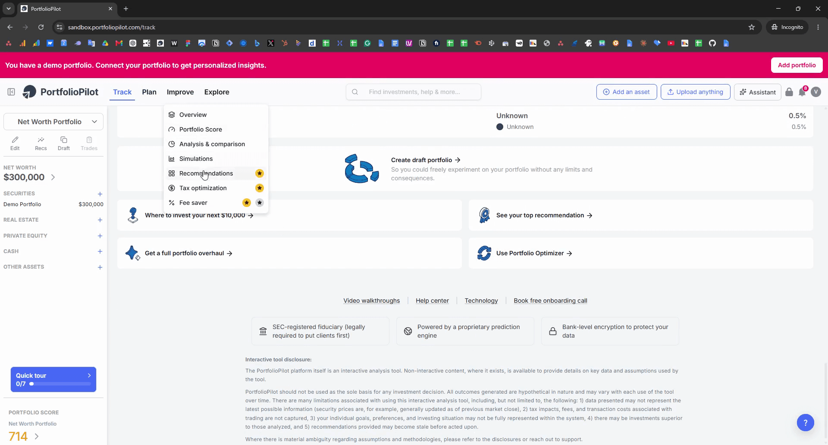
Task: Open the user avatar V
Action: pos(815,92)
